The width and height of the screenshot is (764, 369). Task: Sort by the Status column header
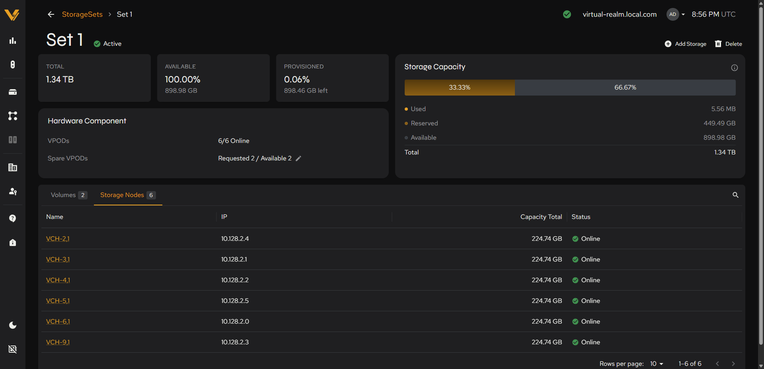[581, 217]
